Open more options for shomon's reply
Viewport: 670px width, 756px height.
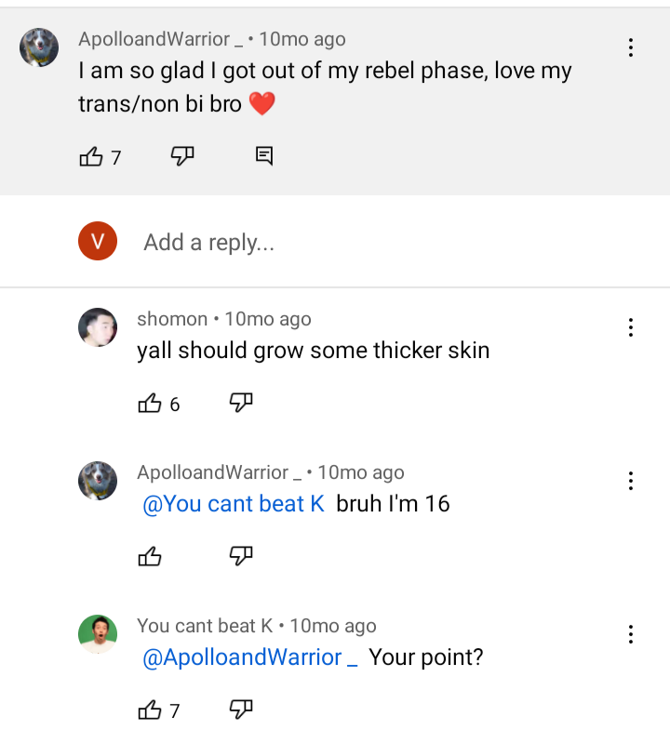click(x=631, y=327)
